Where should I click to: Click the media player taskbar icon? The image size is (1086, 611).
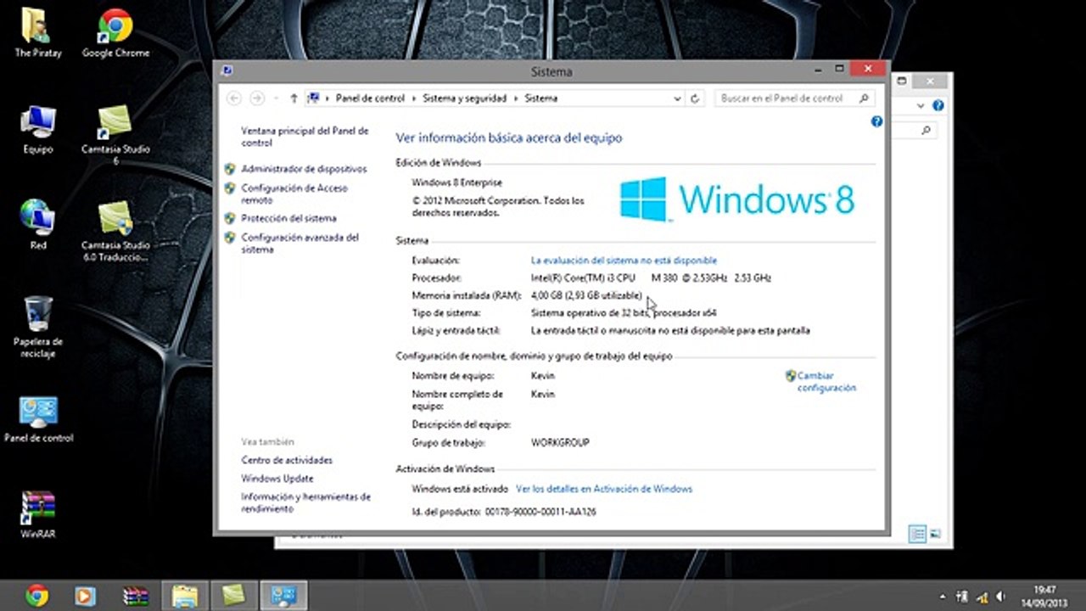tap(85, 596)
